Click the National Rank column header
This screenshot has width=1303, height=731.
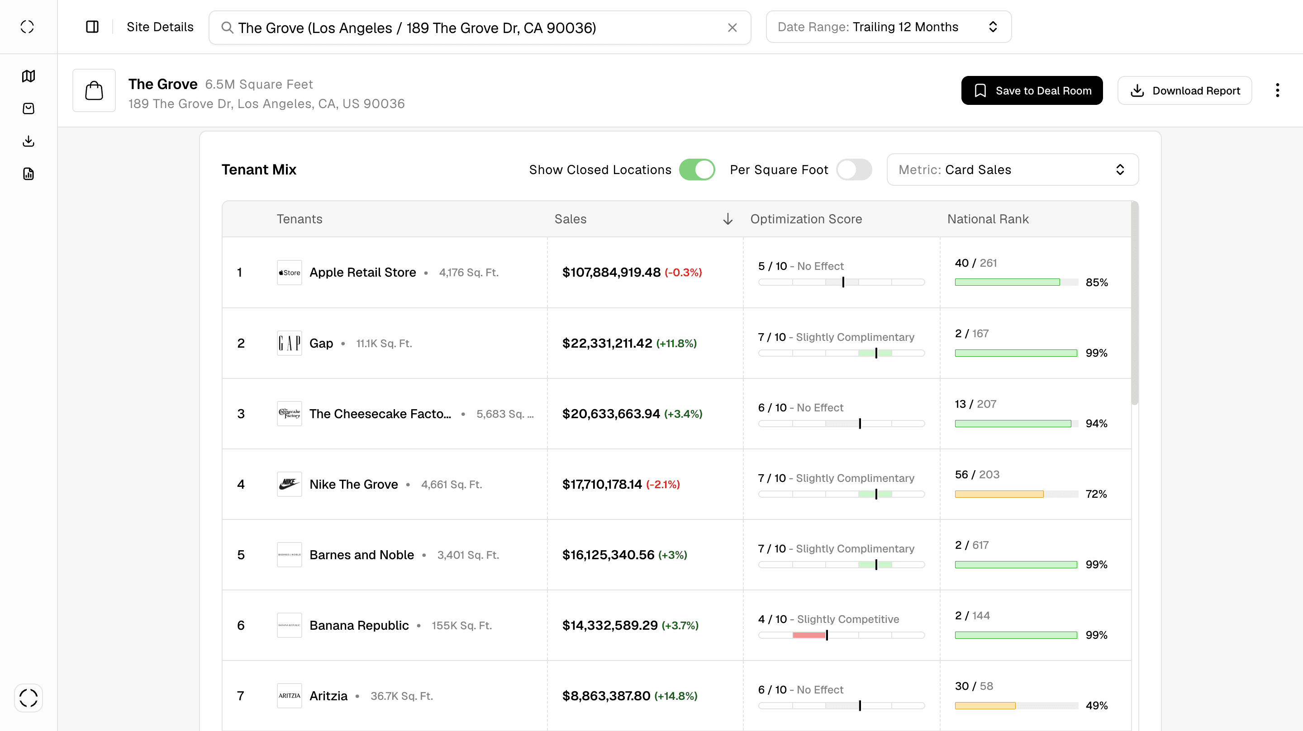[987, 219]
